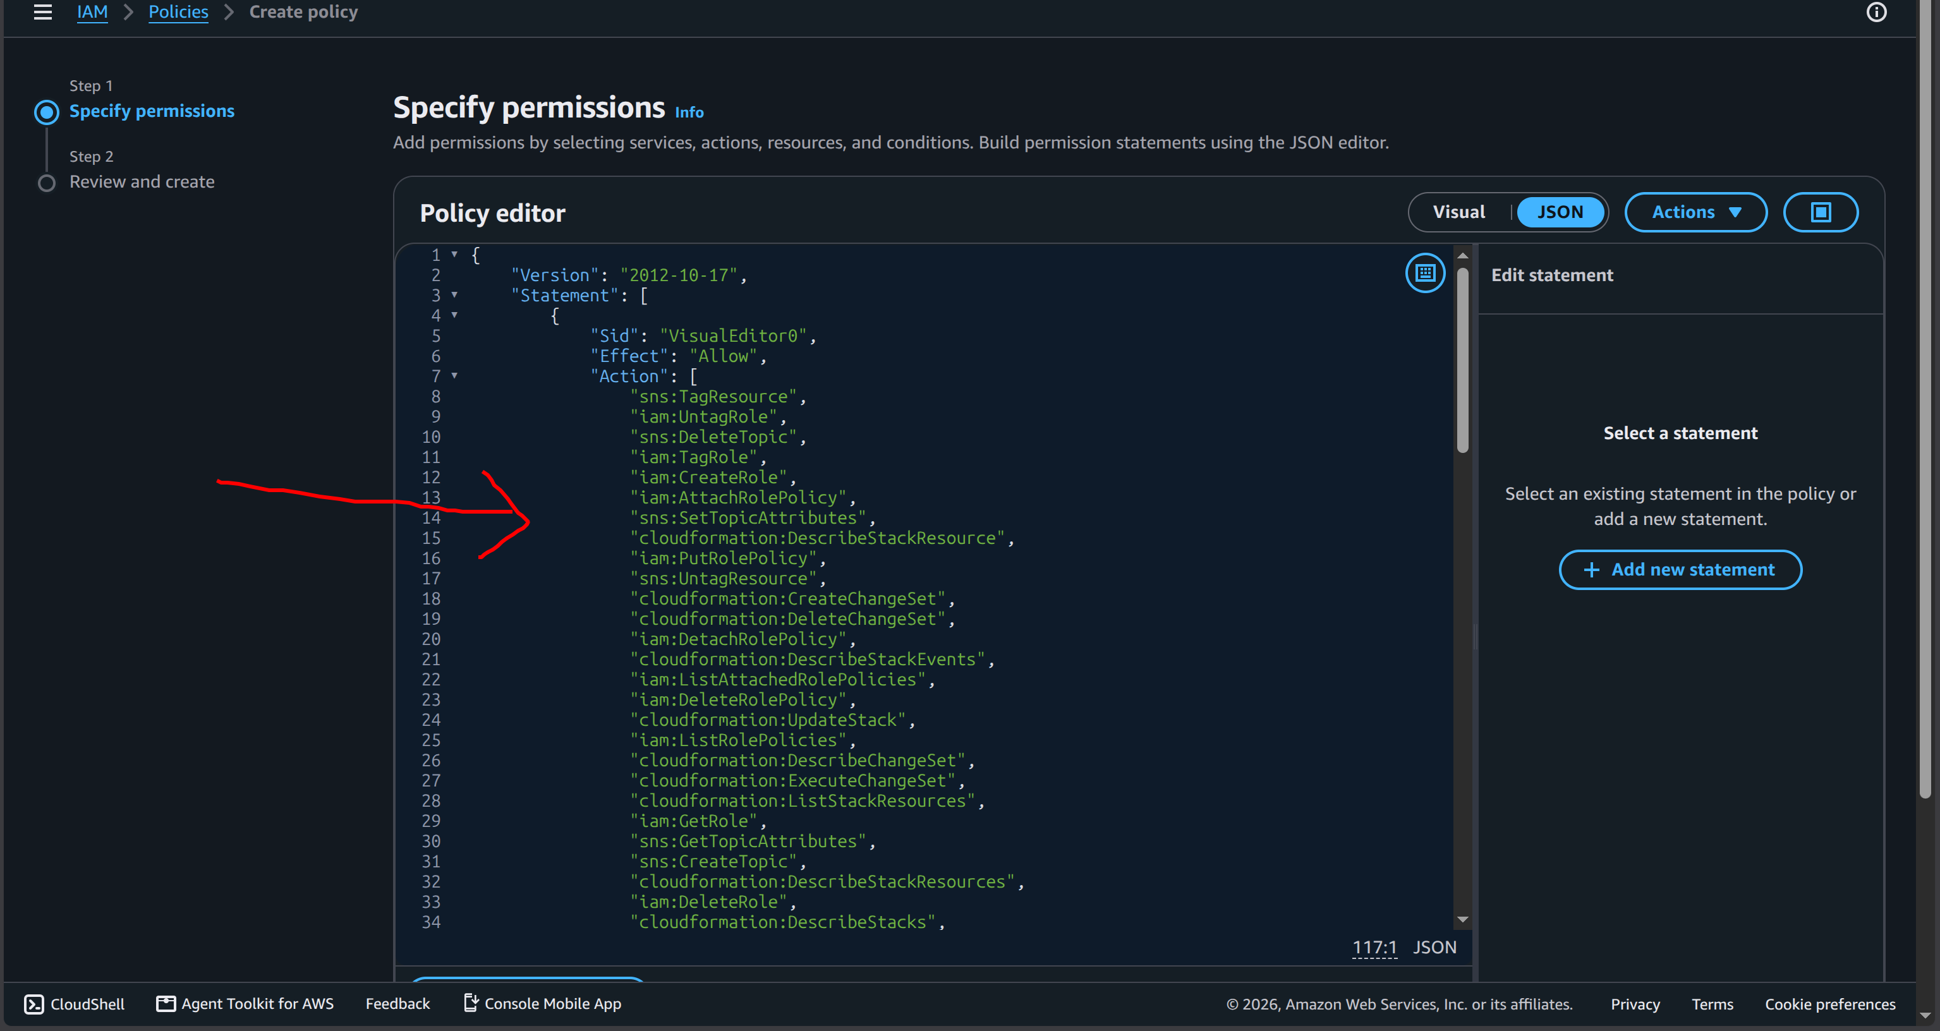Toggle the fullscreen editor square icon

[x=1821, y=212]
